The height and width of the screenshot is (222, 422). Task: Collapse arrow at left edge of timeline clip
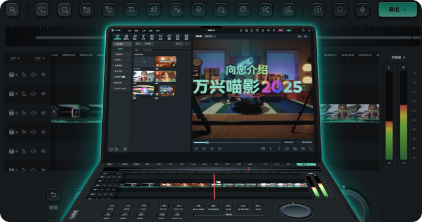(x=54, y=112)
